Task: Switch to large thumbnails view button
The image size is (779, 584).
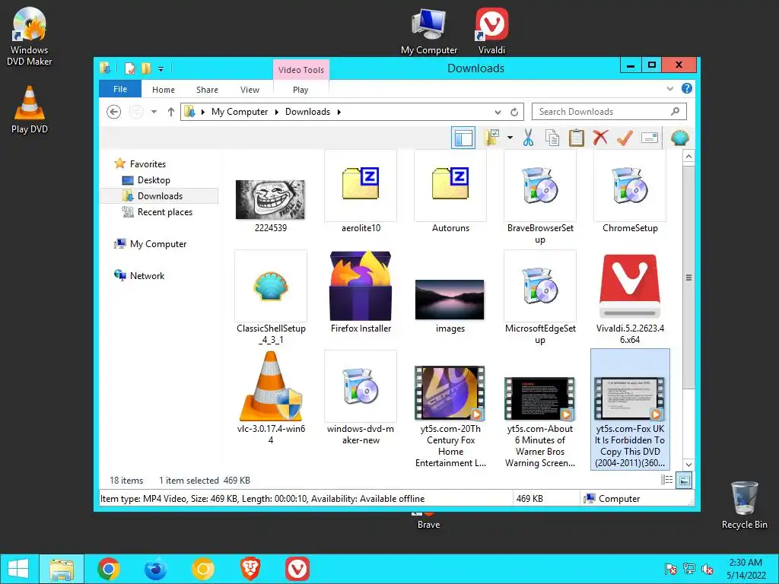Action: (x=684, y=480)
